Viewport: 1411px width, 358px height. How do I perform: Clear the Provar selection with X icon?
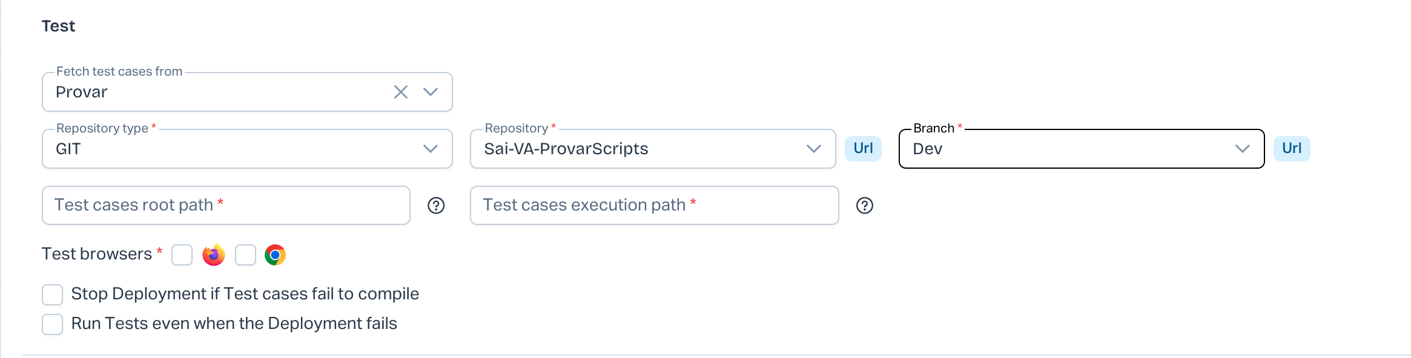coord(400,92)
